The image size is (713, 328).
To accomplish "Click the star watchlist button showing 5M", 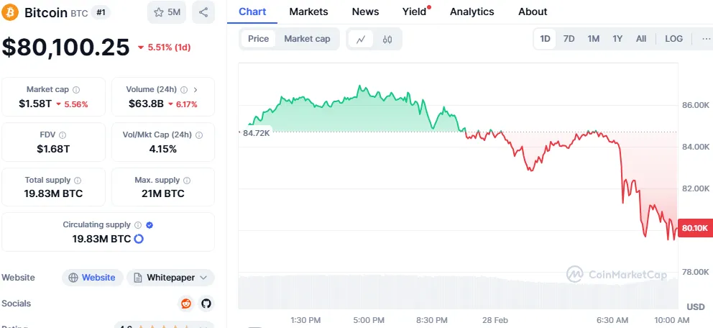I will 167,12.
